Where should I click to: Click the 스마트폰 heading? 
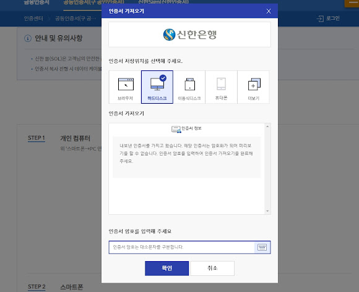click(x=72, y=287)
